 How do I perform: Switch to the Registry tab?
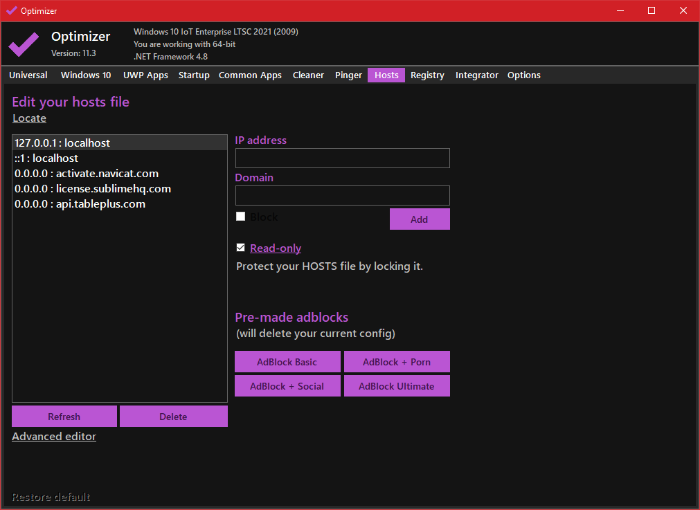(x=427, y=75)
